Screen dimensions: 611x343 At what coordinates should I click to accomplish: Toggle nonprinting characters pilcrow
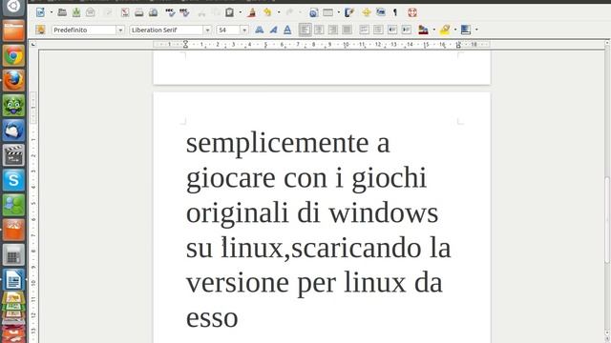pos(395,12)
